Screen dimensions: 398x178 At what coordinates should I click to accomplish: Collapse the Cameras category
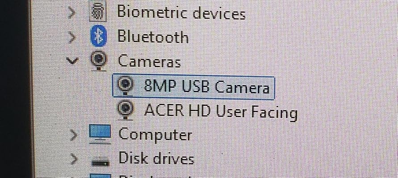72,61
